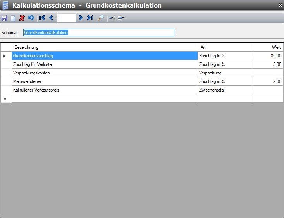This screenshot has width=284, height=218.
Task: Click the save disk icon
Action: 4,18
